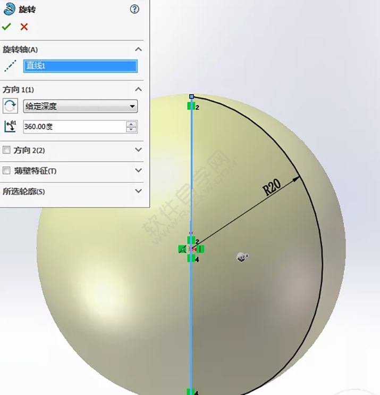The image size is (380, 395).
Task: Collapse the 方向 1(1) section
Action: point(138,89)
